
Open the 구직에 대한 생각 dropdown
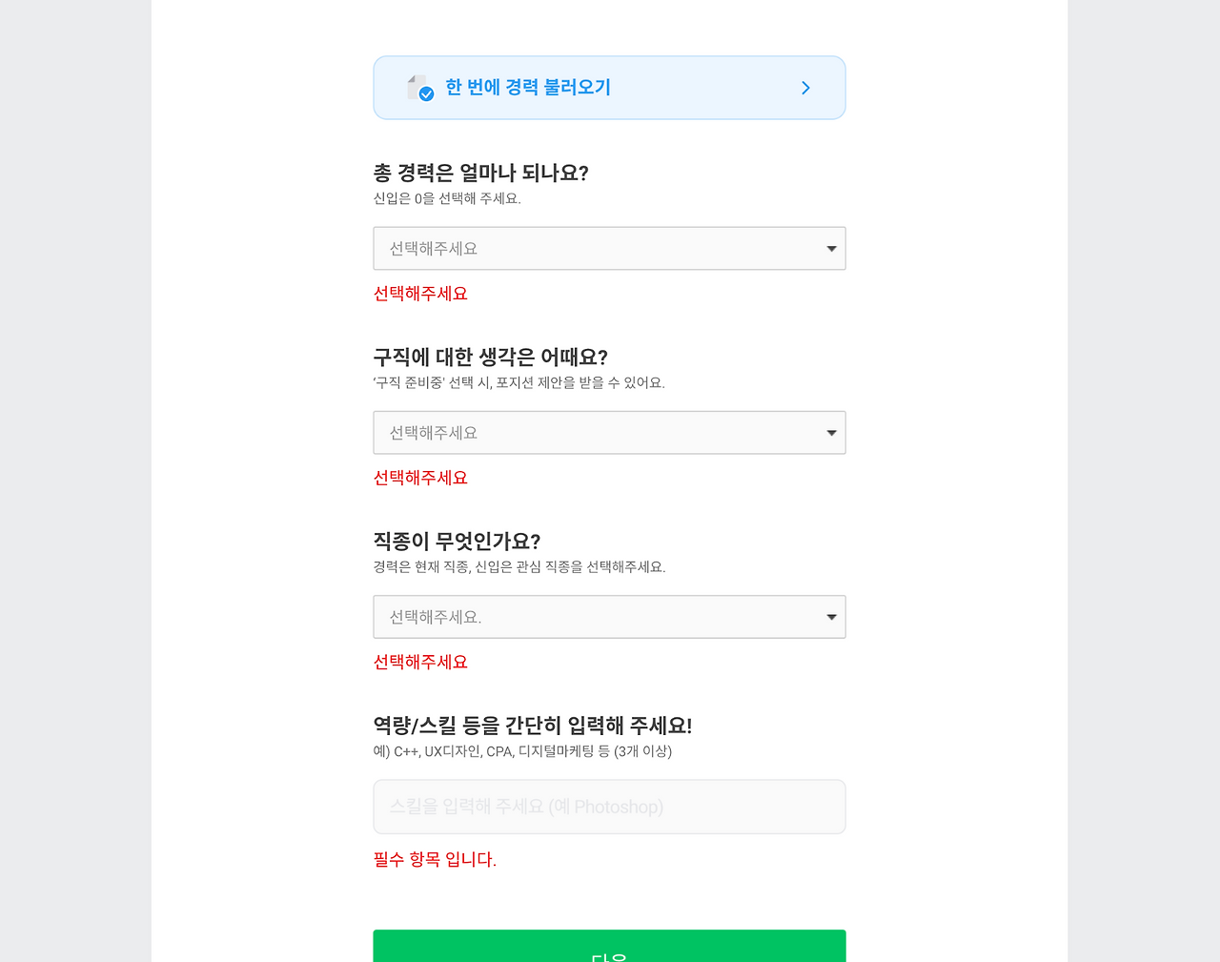609,432
